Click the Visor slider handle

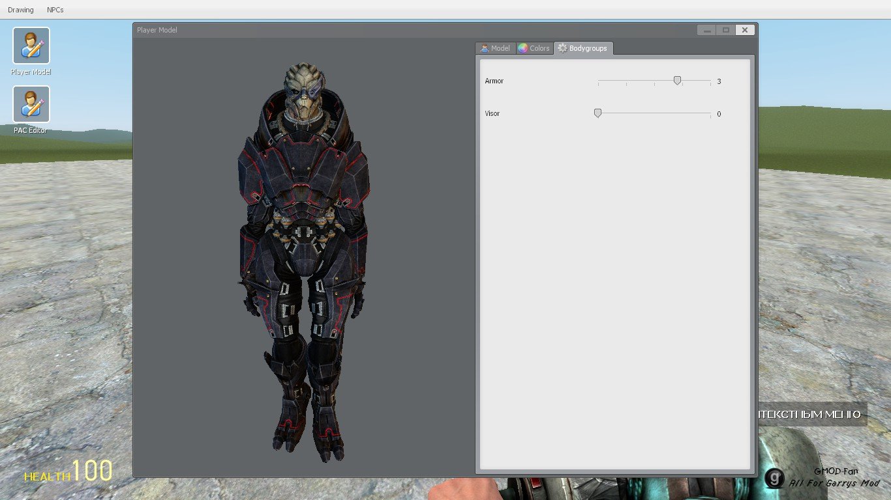tap(597, 113)
